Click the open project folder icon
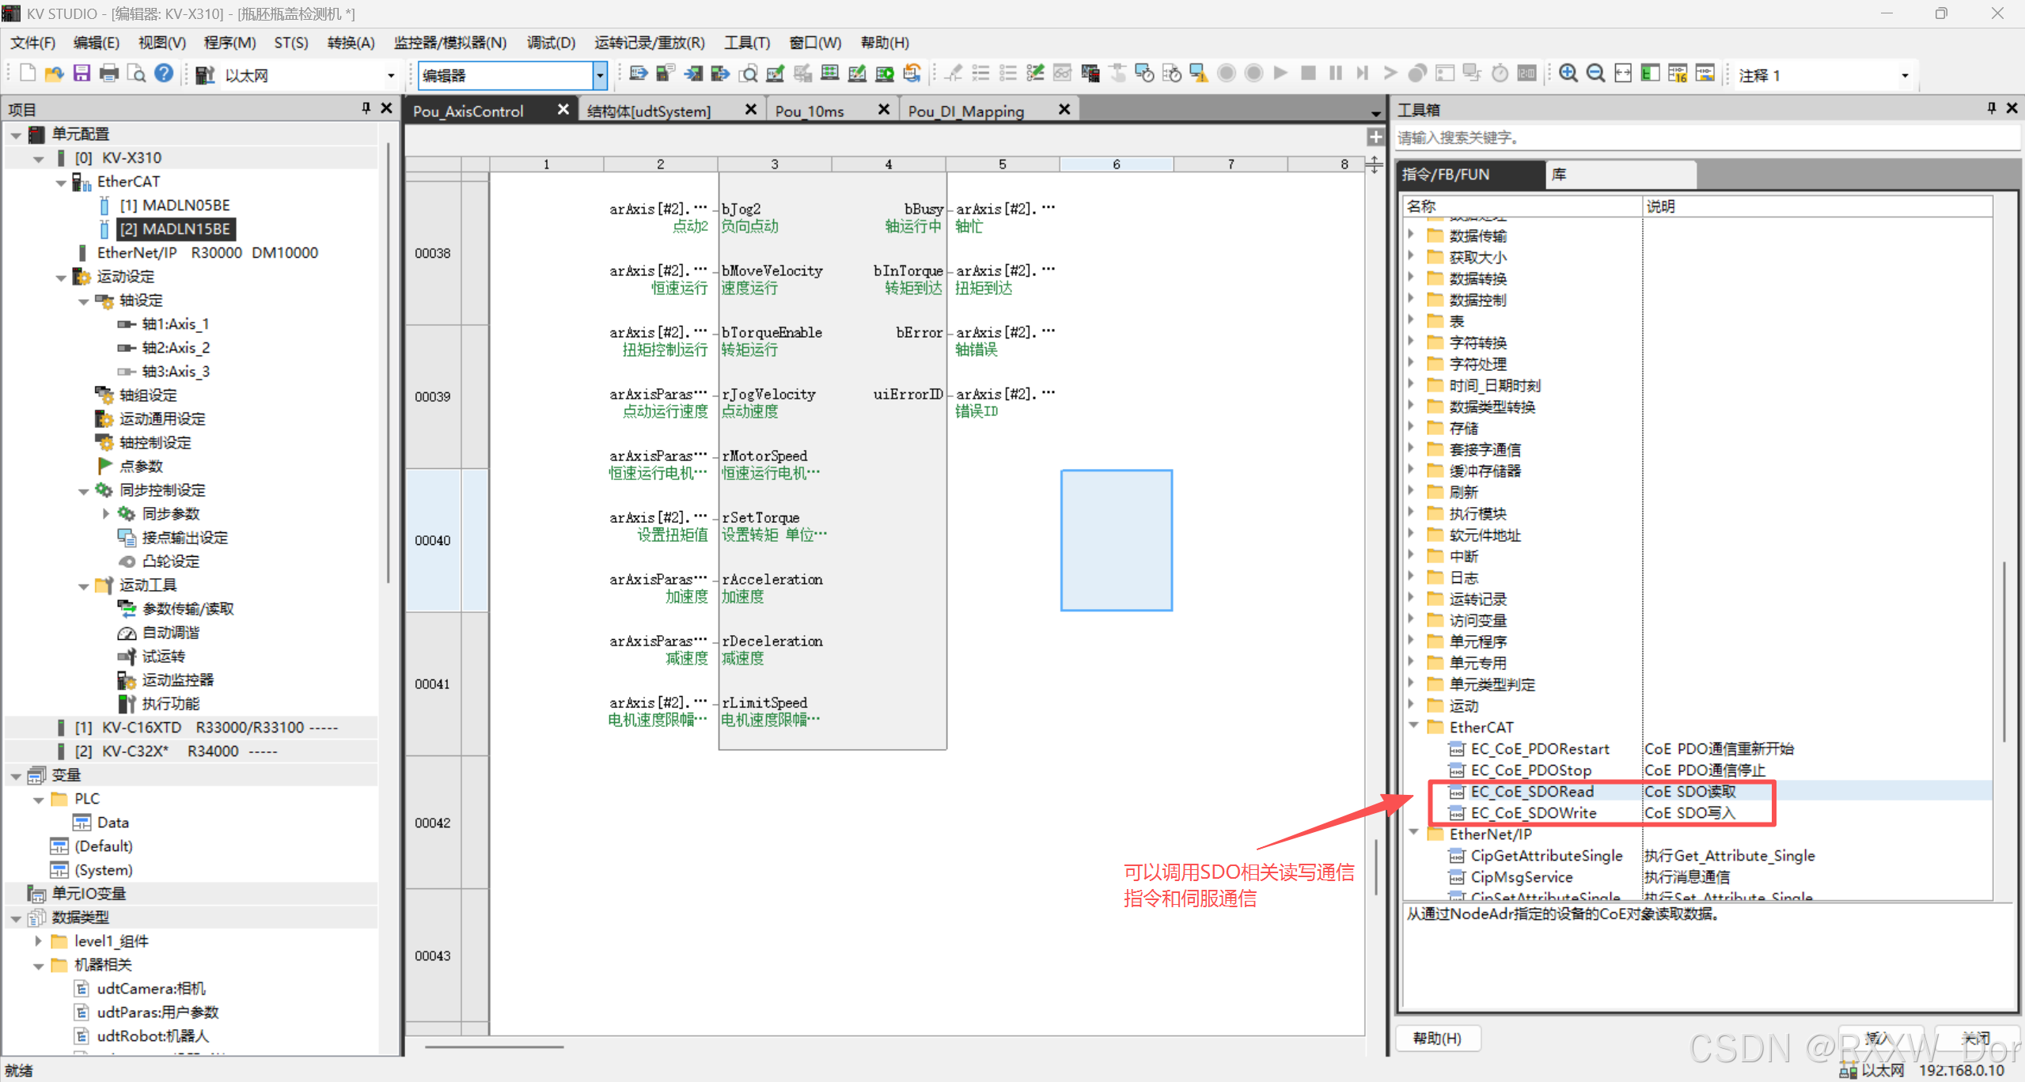Image resolution: width=2025 pixels, height=1082 pixels. pos(54,74)
